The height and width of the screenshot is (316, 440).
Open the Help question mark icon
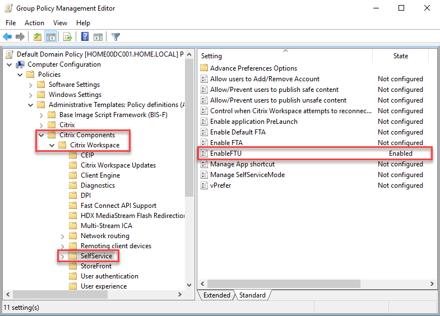pyautogui.click(x=85, y=36)
